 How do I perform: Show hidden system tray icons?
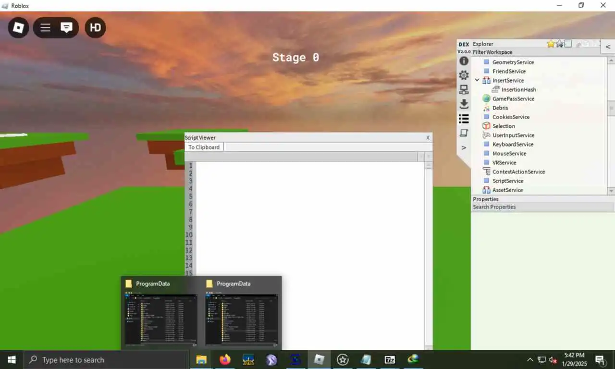(530, 359)
